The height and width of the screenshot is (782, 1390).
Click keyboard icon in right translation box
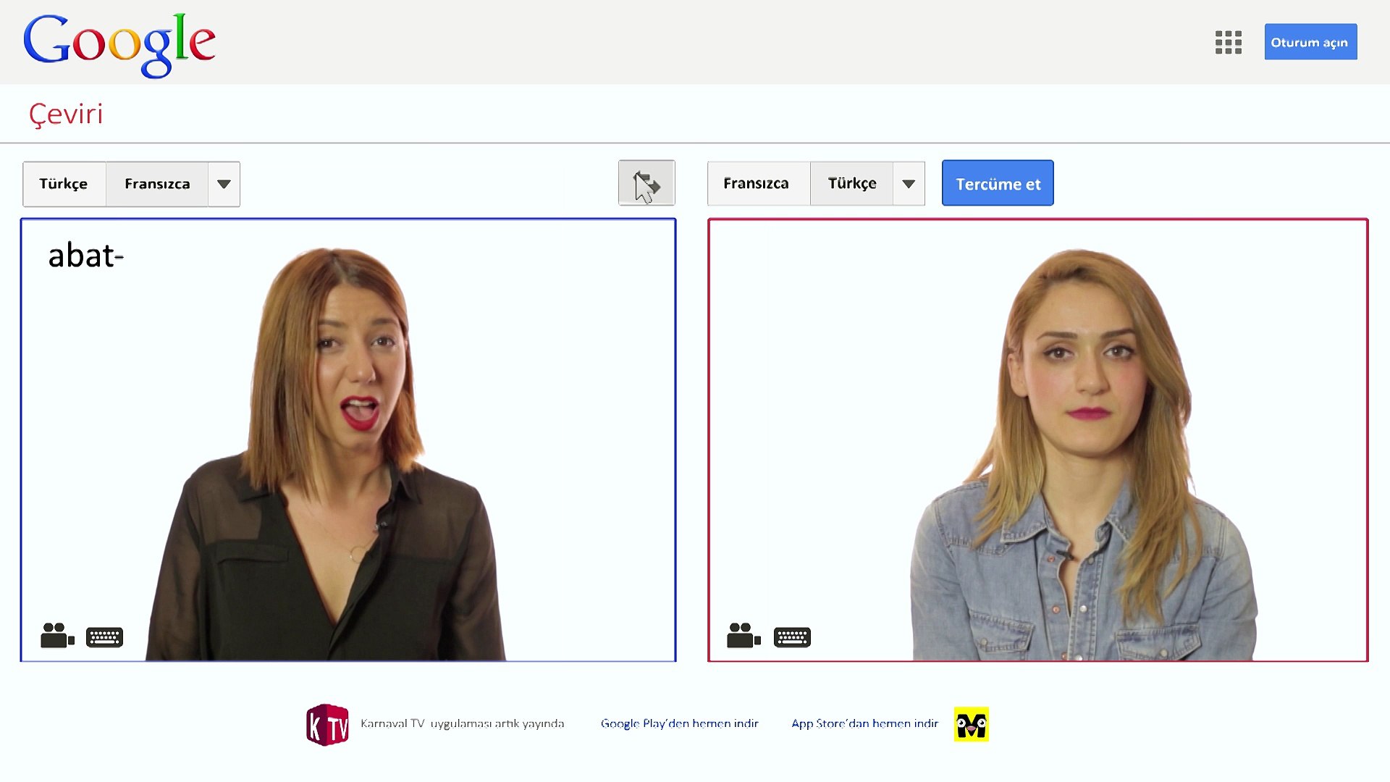click(x=792, y=637)
